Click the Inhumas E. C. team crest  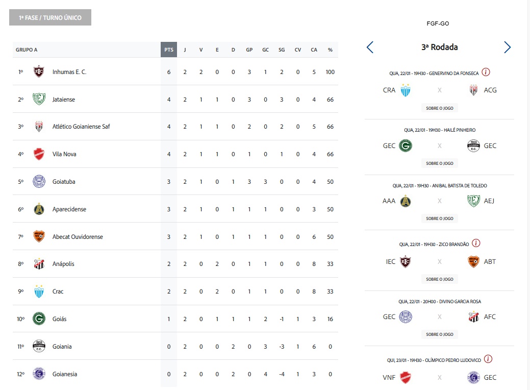pos(39,71)
